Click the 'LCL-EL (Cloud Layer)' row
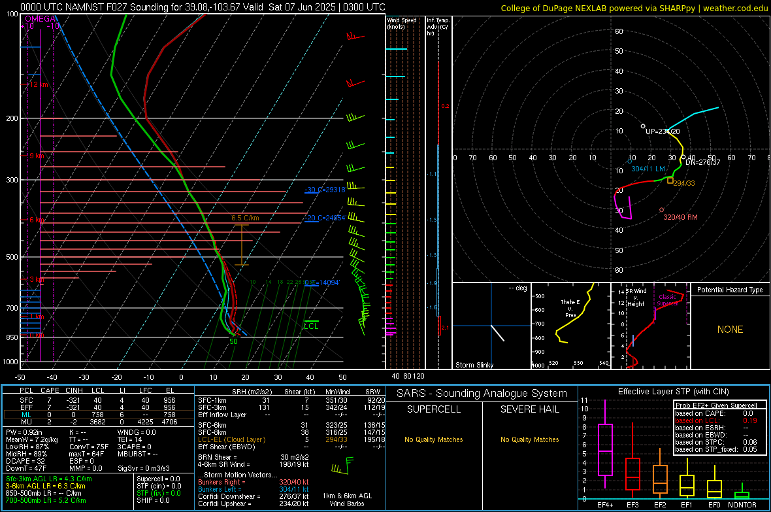The height and width of the screenshot is (512, 771). point(291,439)
